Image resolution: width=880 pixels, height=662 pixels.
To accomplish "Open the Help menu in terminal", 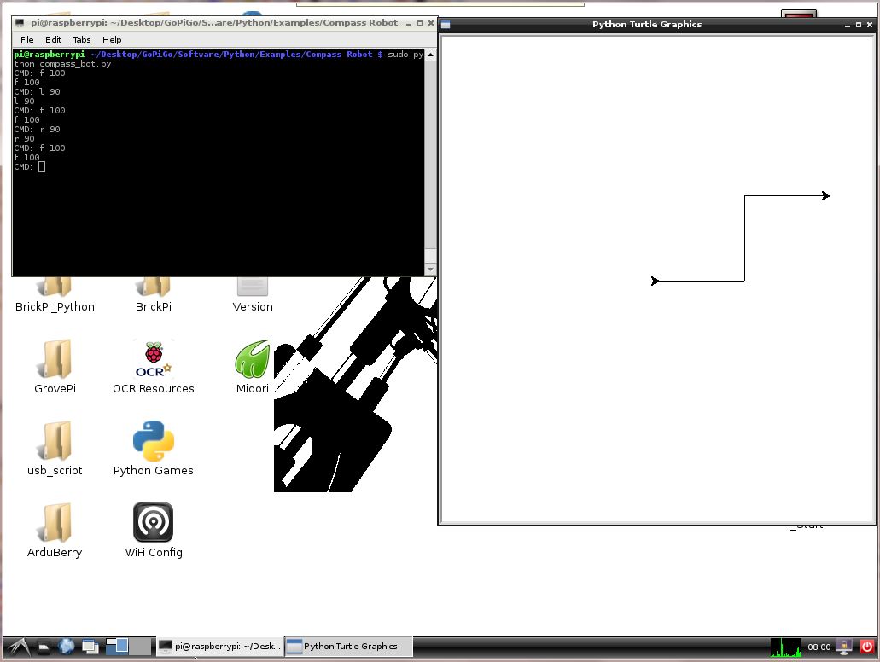I will (x=112, y=40).
